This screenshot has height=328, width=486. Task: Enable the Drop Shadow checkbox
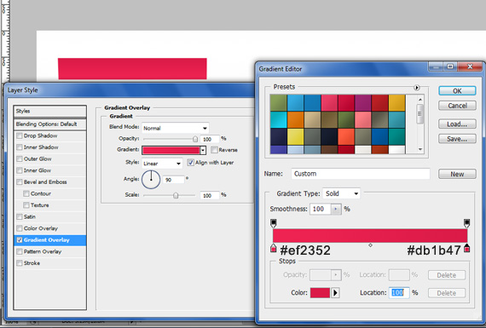point(20,135)
